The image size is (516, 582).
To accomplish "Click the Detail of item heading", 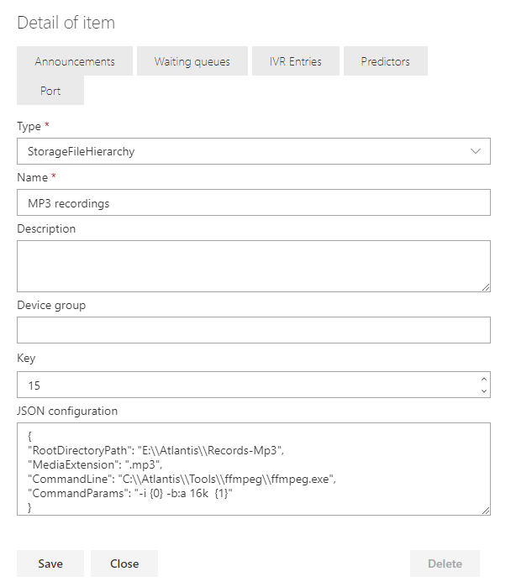I will (66, 23).
